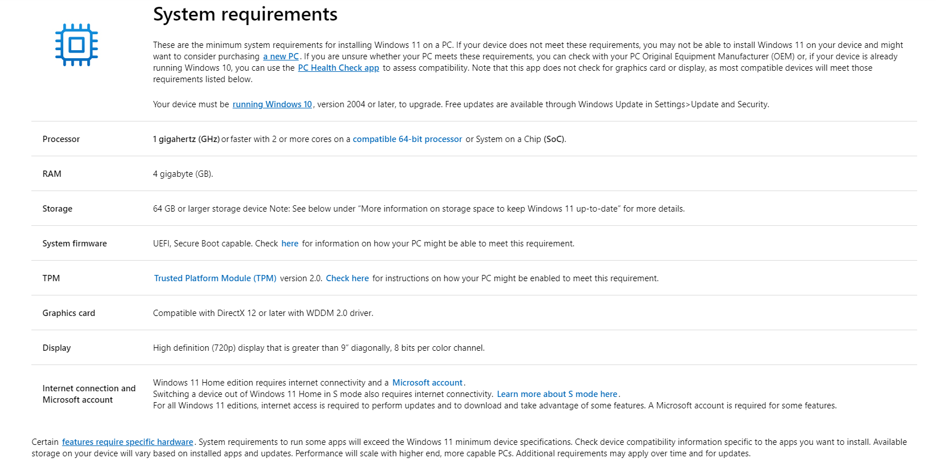Click 'here' link in System firmware row
The width and height of the screenshot is (936, 466).
coord(290,244)
